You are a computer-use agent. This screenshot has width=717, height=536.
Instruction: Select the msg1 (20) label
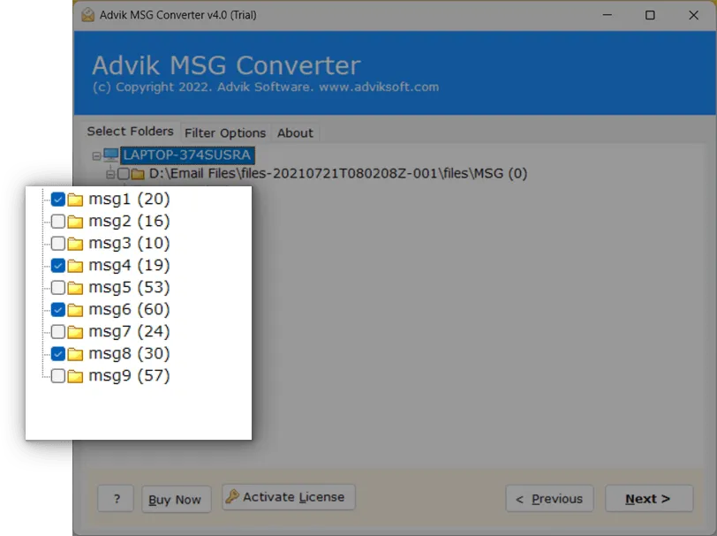coord(129,200)
